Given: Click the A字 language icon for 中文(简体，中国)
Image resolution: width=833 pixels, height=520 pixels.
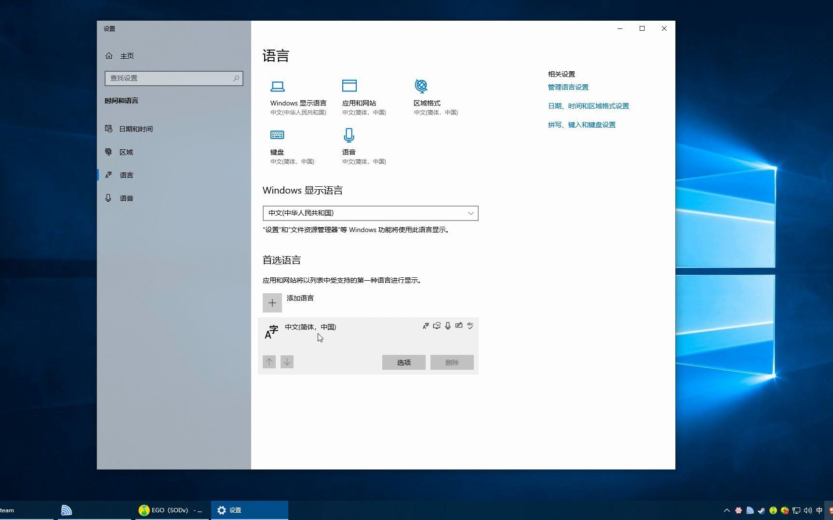Looking at the screenshot, I should 271,332.
